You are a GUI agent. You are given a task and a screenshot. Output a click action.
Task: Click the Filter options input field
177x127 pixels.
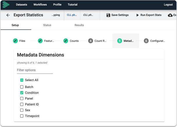tap(35, 70)
